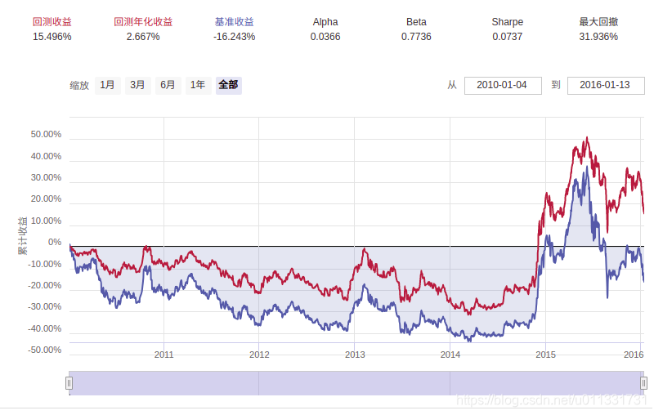Image resolution: width=654 pixels, height=415 pixels.
Task: Click the 2015 x-axis label
Action: coord(545,355)
